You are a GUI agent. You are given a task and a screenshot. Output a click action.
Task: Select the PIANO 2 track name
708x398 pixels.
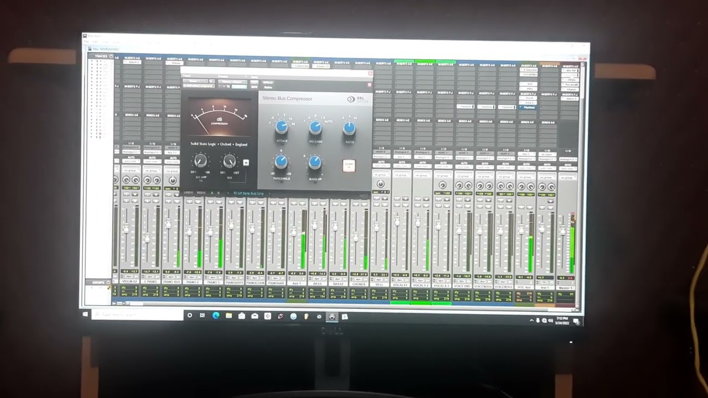[192, 282]
